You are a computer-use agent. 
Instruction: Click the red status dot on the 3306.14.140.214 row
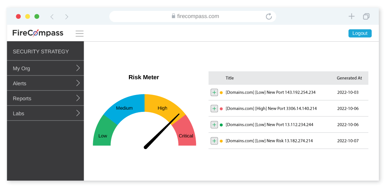coord(221,109)
